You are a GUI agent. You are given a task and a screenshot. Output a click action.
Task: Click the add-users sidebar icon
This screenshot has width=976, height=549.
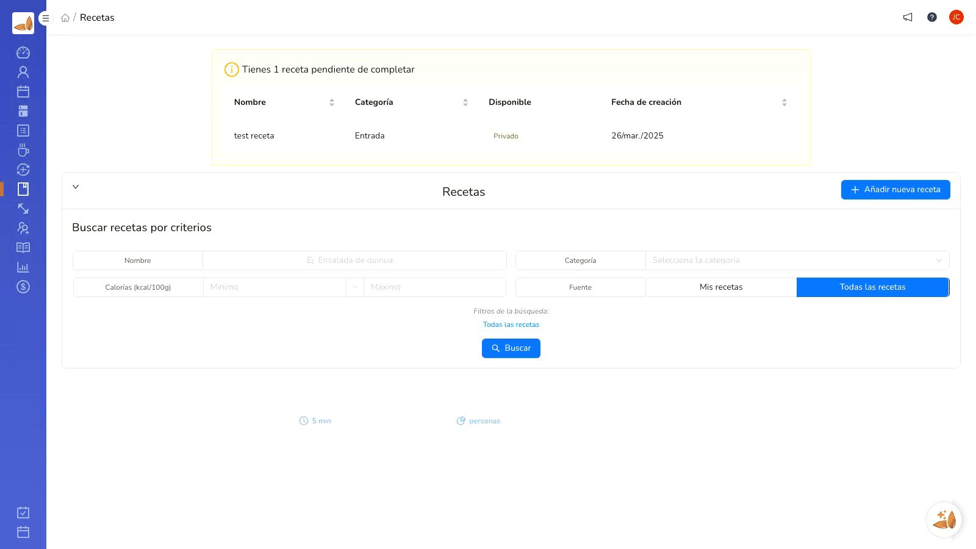point(23,228)
